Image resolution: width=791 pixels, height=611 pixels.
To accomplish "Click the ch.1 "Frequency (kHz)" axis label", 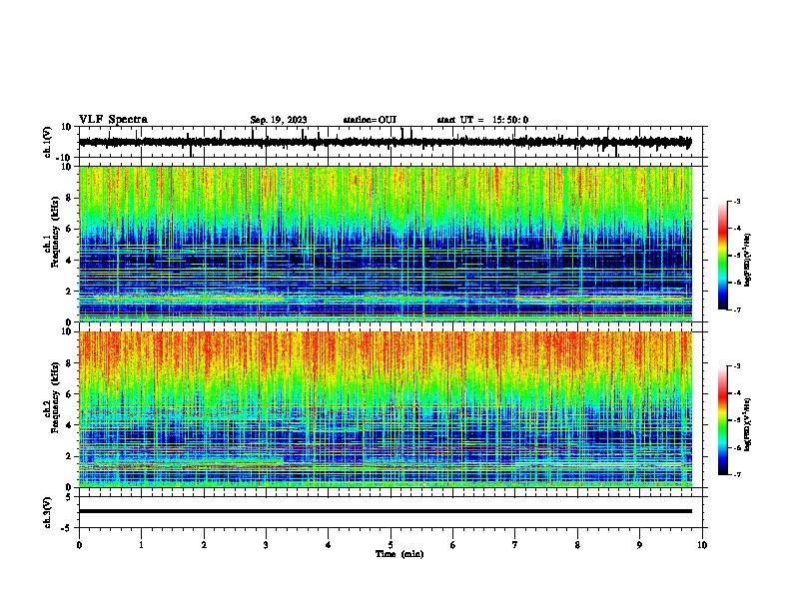I will (55, 232).
